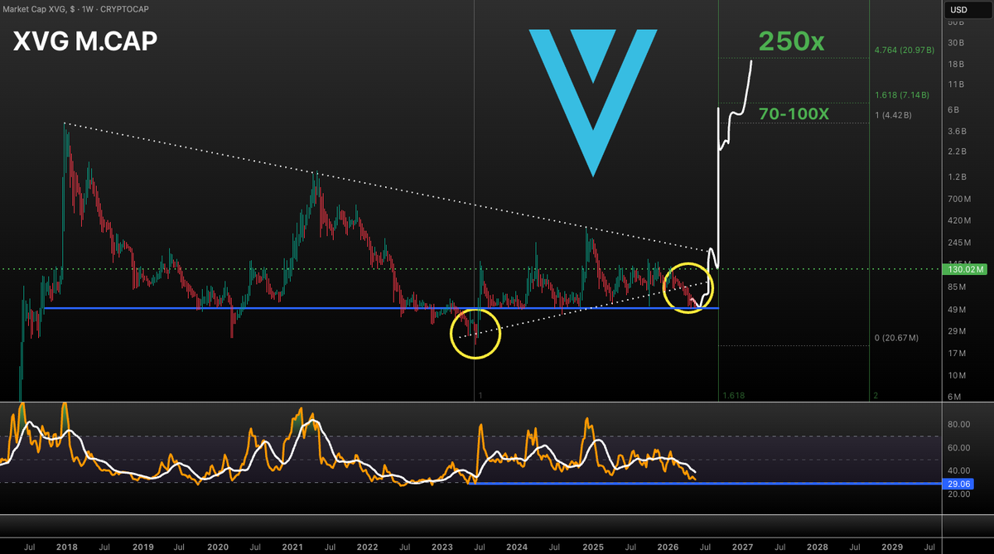
Task: Click the 2027 label on time axis
Action: (x=742, y=547)
